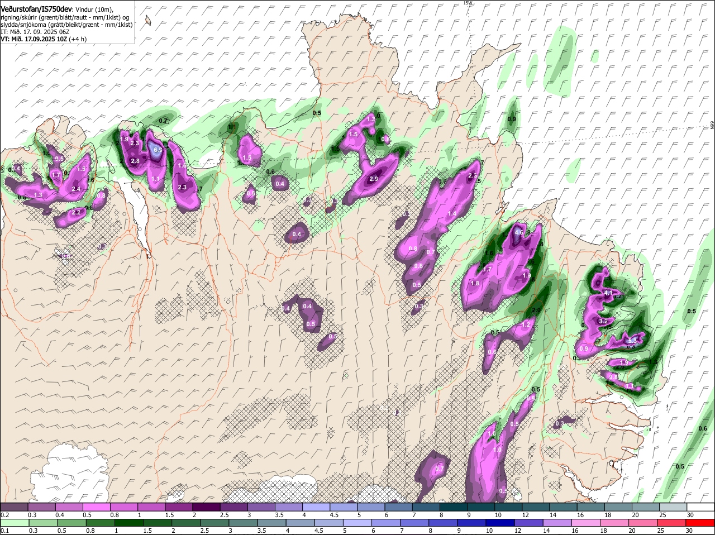
Task: Pick the darkest green lower legend swatch 1–1.5
Action: tap(129, 522)
